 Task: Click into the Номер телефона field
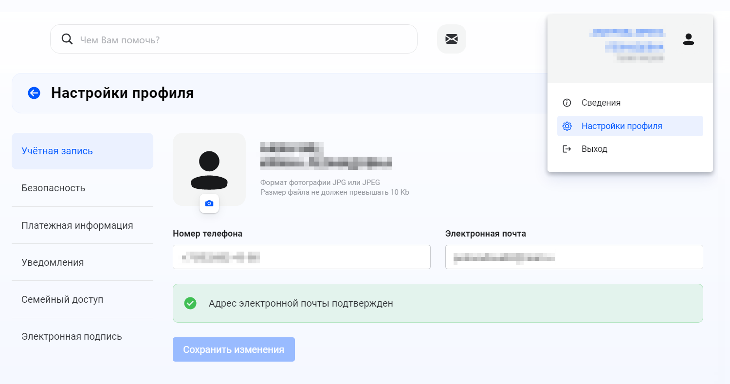pyautogui.click(x=302, y=257)
